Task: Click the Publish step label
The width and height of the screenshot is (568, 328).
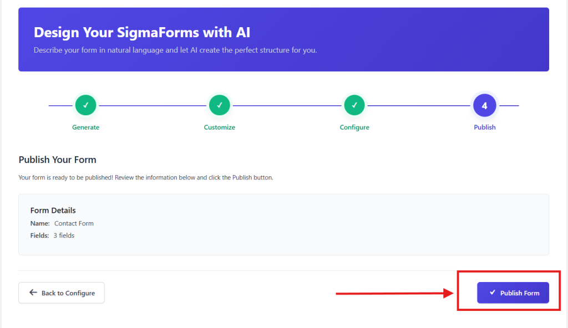Action: tap(484, 127)
